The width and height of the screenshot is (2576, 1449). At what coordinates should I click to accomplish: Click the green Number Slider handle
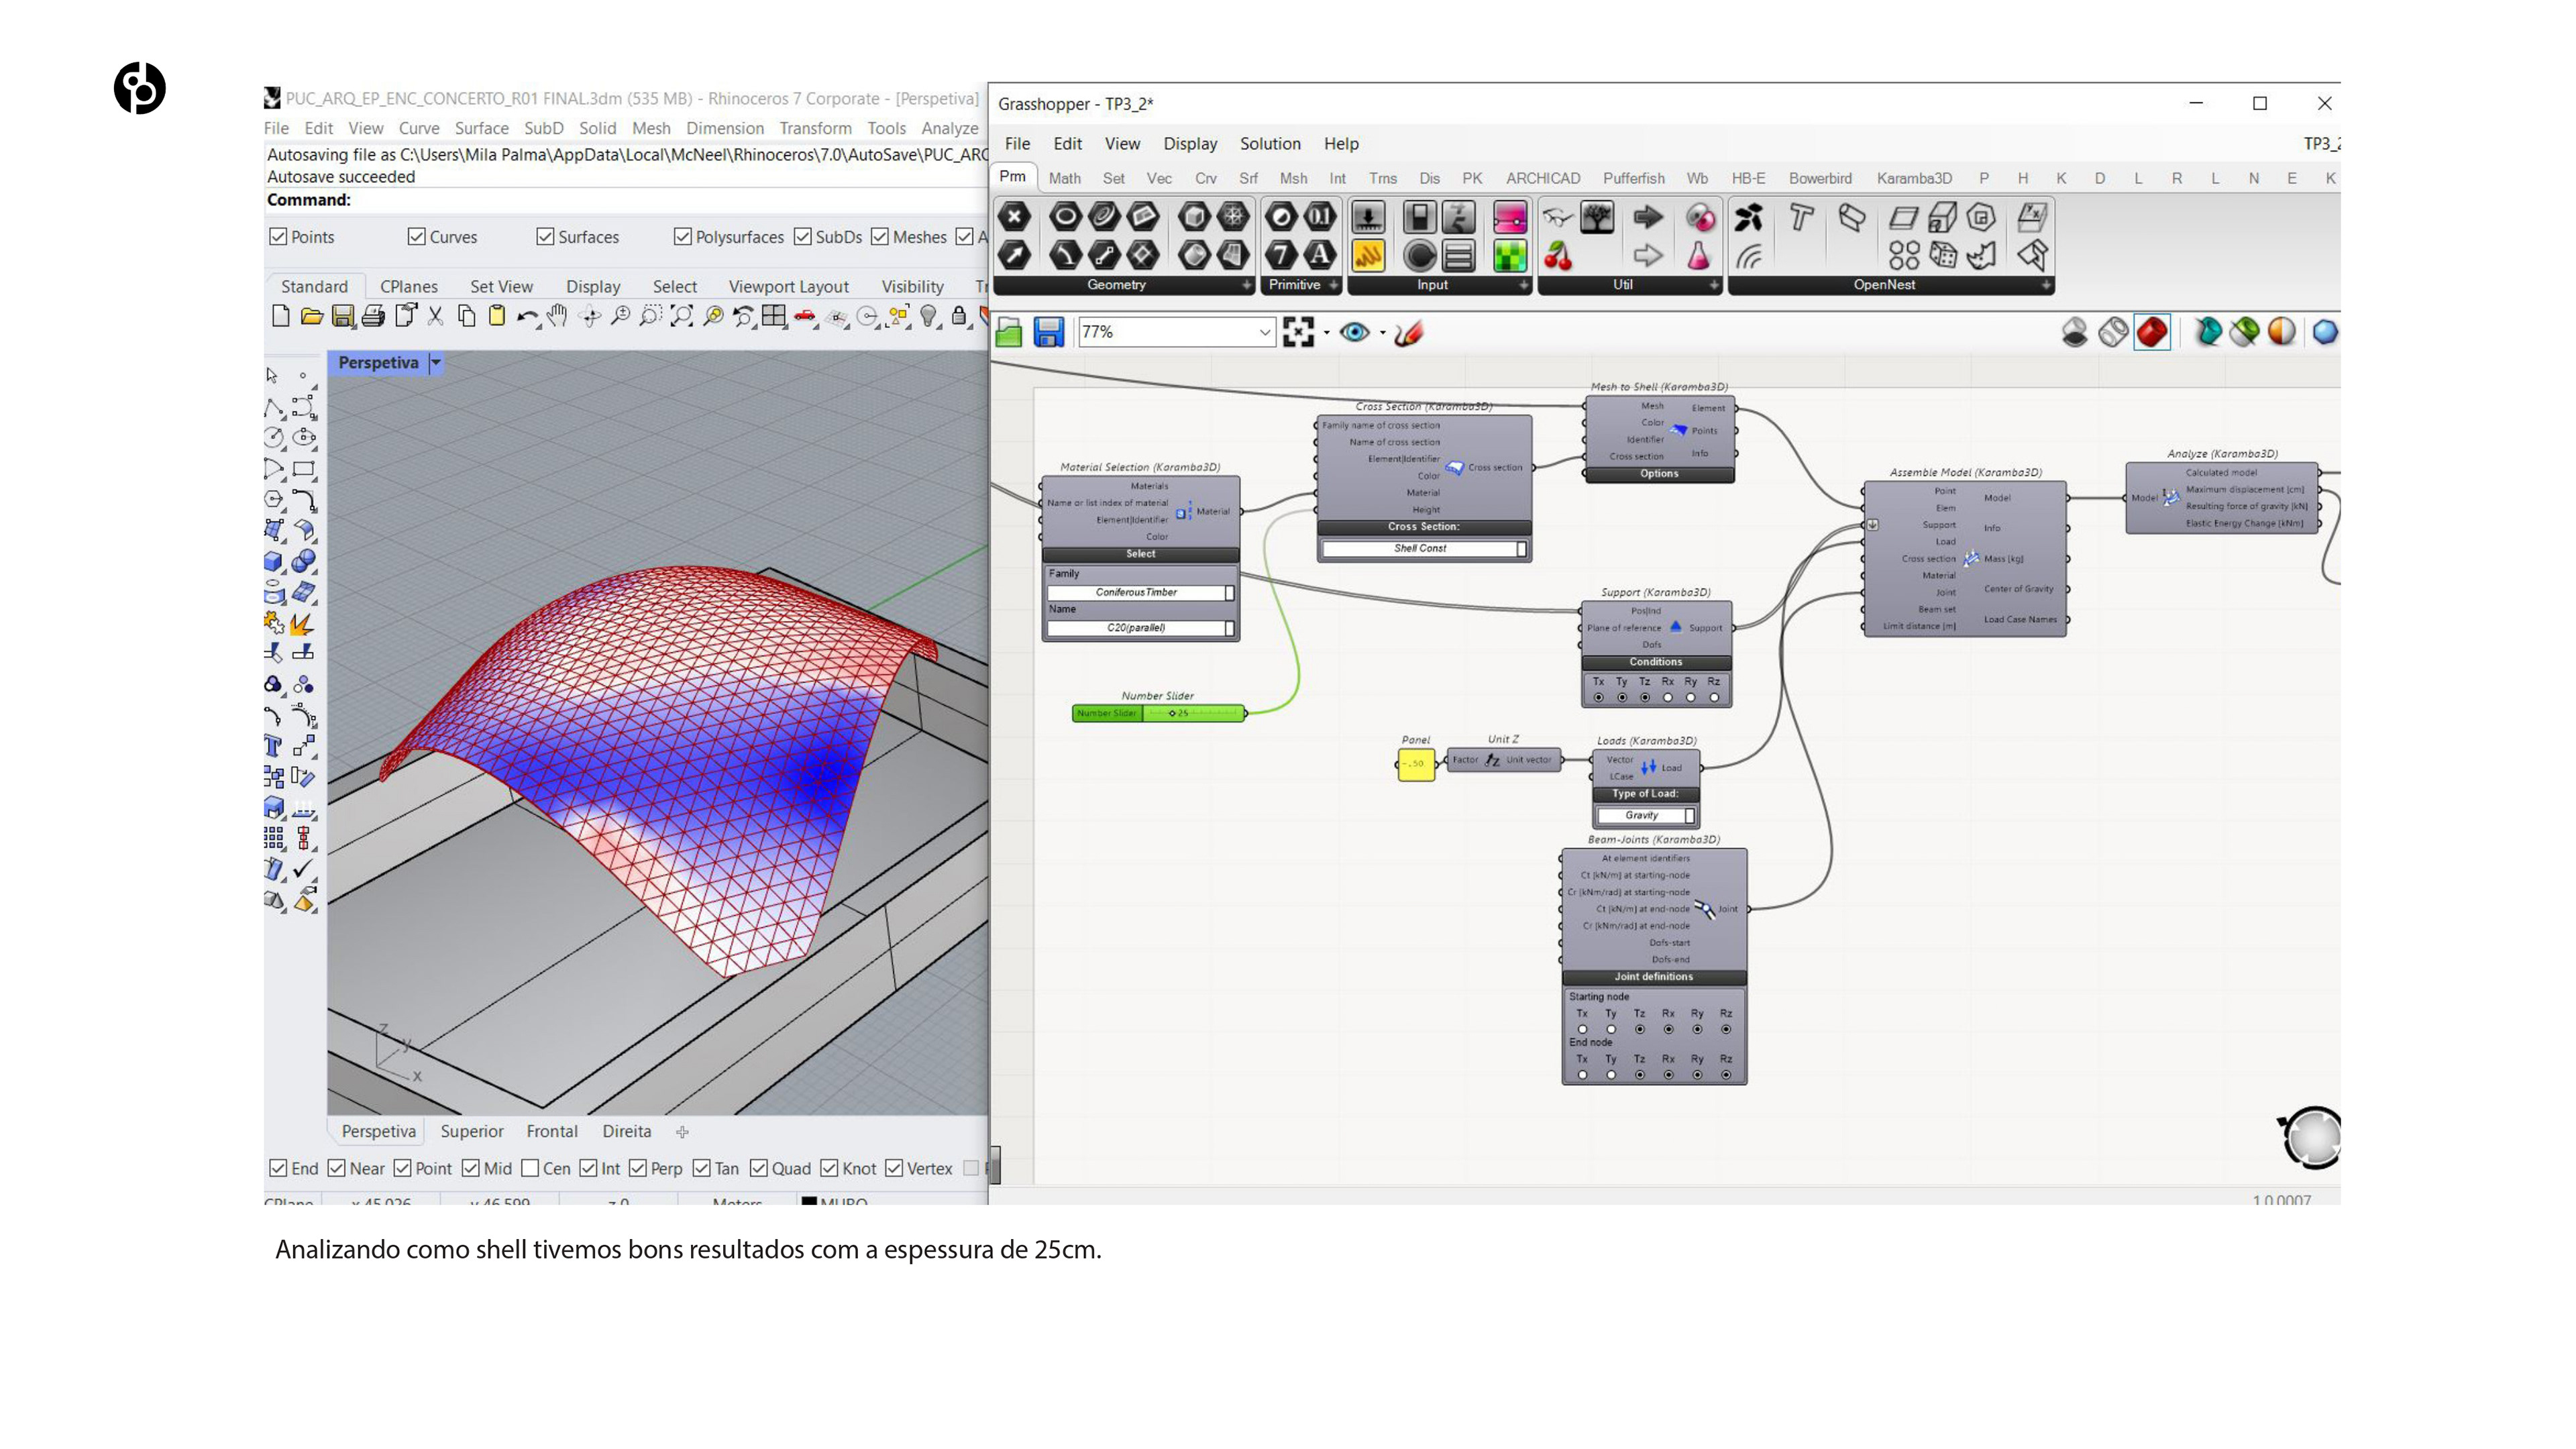(x=1172, y=713)
